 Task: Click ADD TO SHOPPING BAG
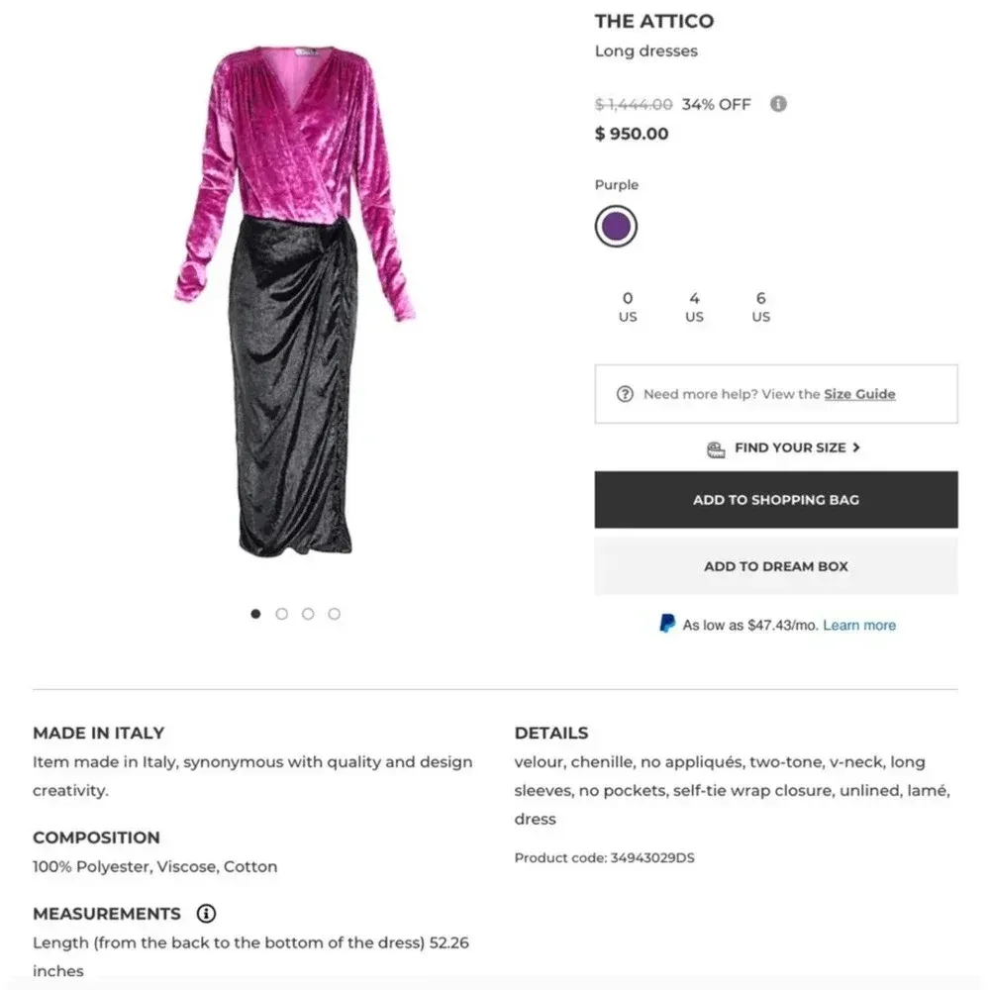776,500
